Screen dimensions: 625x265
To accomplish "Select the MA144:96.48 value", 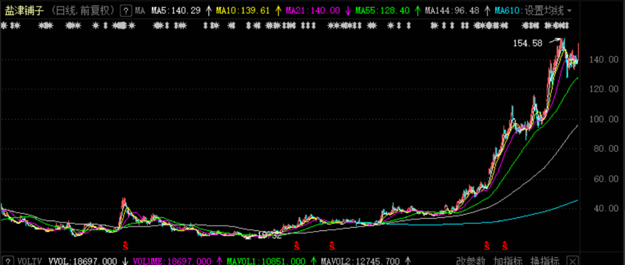I will tap(452, 11).
